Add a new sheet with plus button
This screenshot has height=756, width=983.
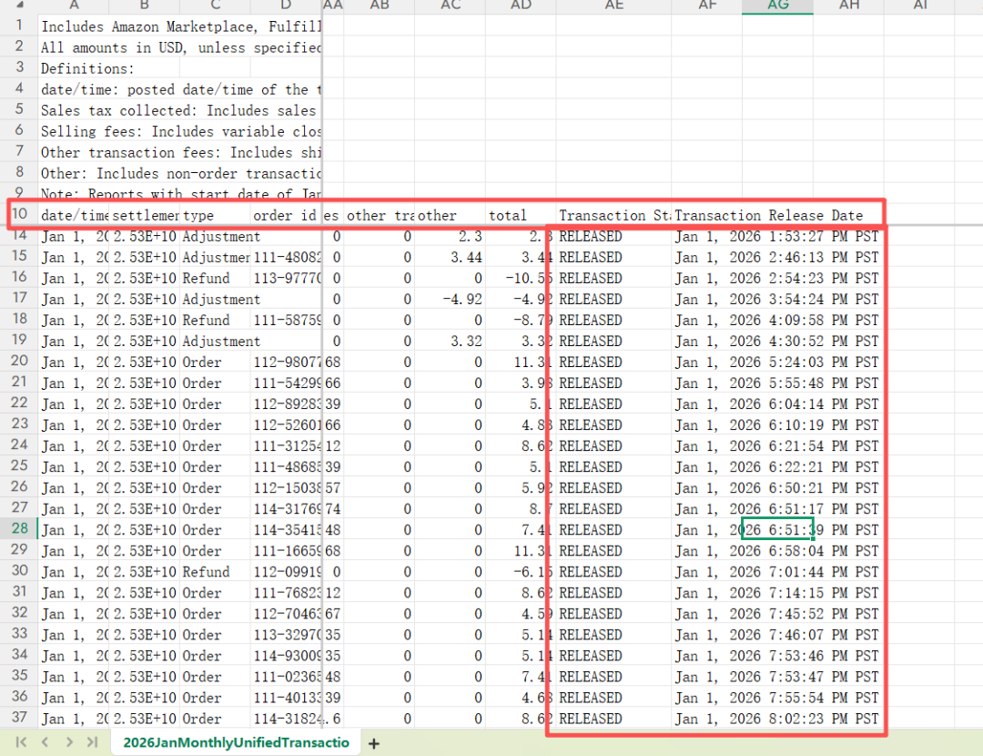[x=374, y=743]
